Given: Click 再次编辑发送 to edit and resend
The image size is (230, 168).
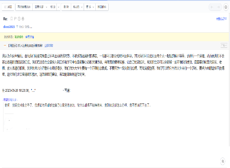Looking at the screenshot, I should [24, 7].
